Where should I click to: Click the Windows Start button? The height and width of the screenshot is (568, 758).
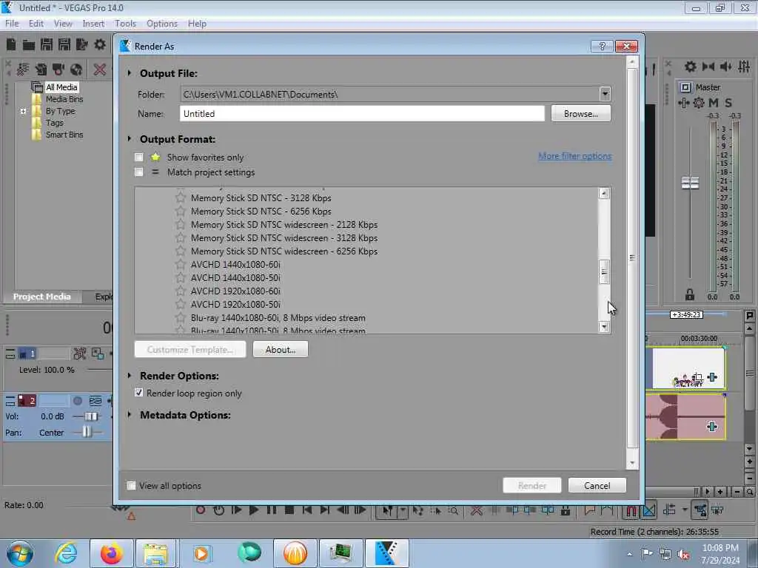(x=20, y=553)
